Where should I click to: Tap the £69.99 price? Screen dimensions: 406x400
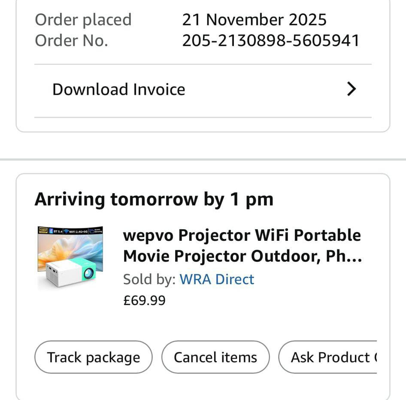pyautogui.click(x=144, y=300)
